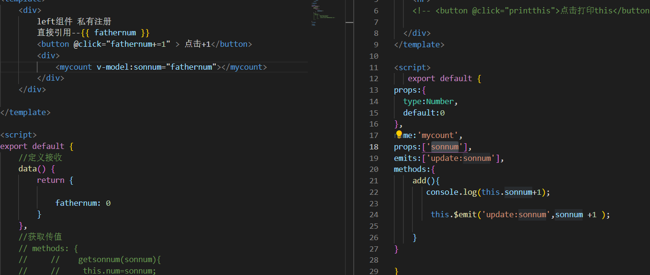This screenshot has width=650, height=275.
Task: Click the '{{ fathernum }}' interpolation text
Action: coord(115,32)
